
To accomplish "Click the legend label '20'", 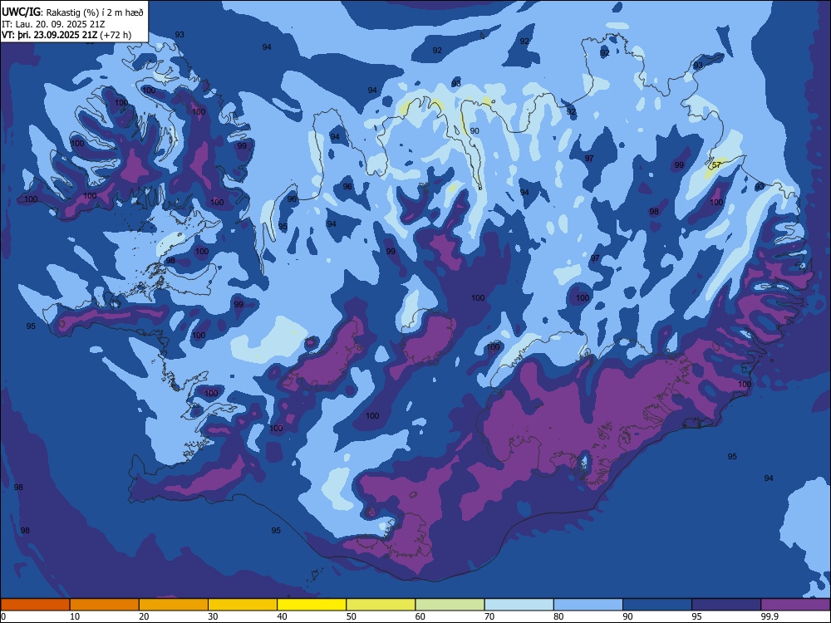I will click(144, 616).
